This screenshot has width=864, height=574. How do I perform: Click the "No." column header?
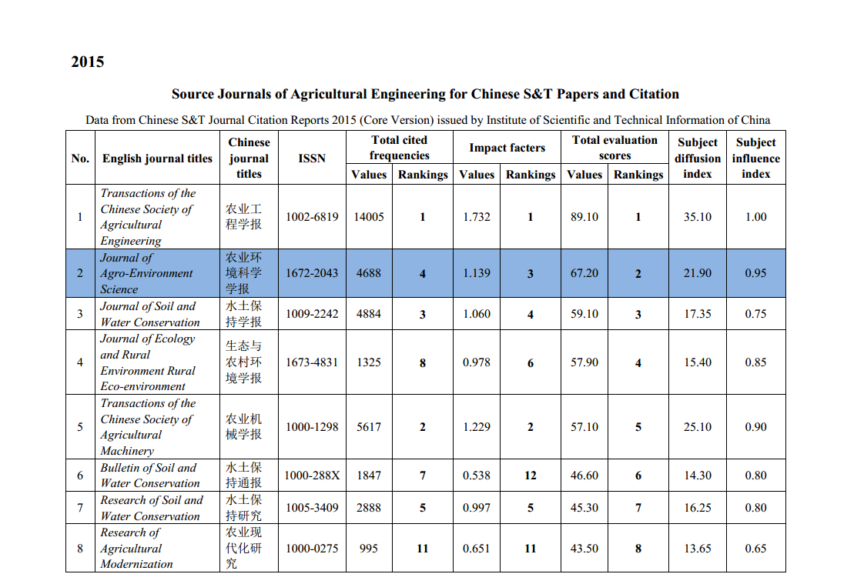click(80, 159)
